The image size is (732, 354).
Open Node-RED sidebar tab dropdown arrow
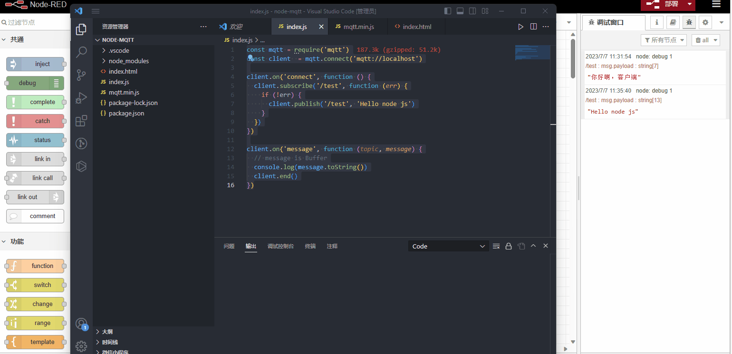pyautogui.click(x=721, y=22)
